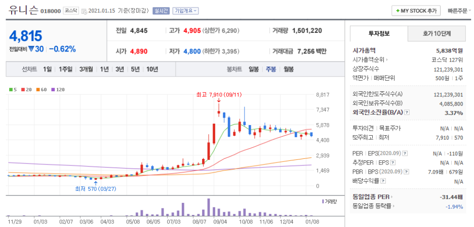This screenshot has width=474, height=227.
Task: Click the 시가 value 4,890
Action: (x=139, y=51)
